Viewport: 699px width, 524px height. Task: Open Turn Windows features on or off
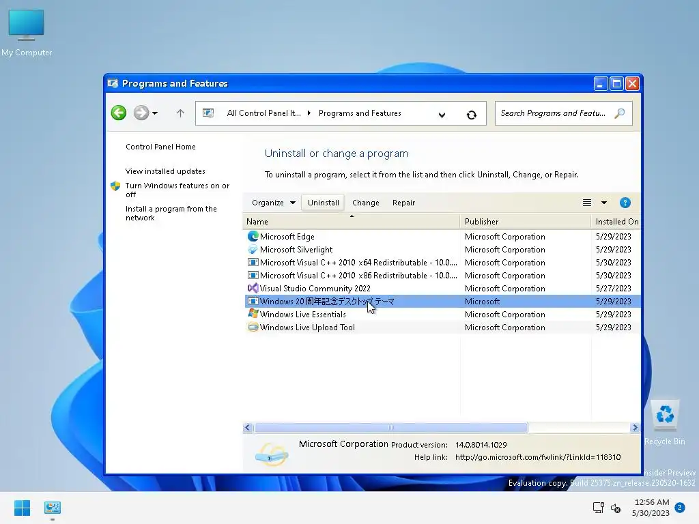pos(177,190)
